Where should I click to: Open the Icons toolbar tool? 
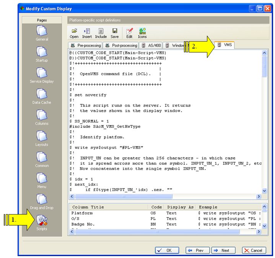(142, 33)
